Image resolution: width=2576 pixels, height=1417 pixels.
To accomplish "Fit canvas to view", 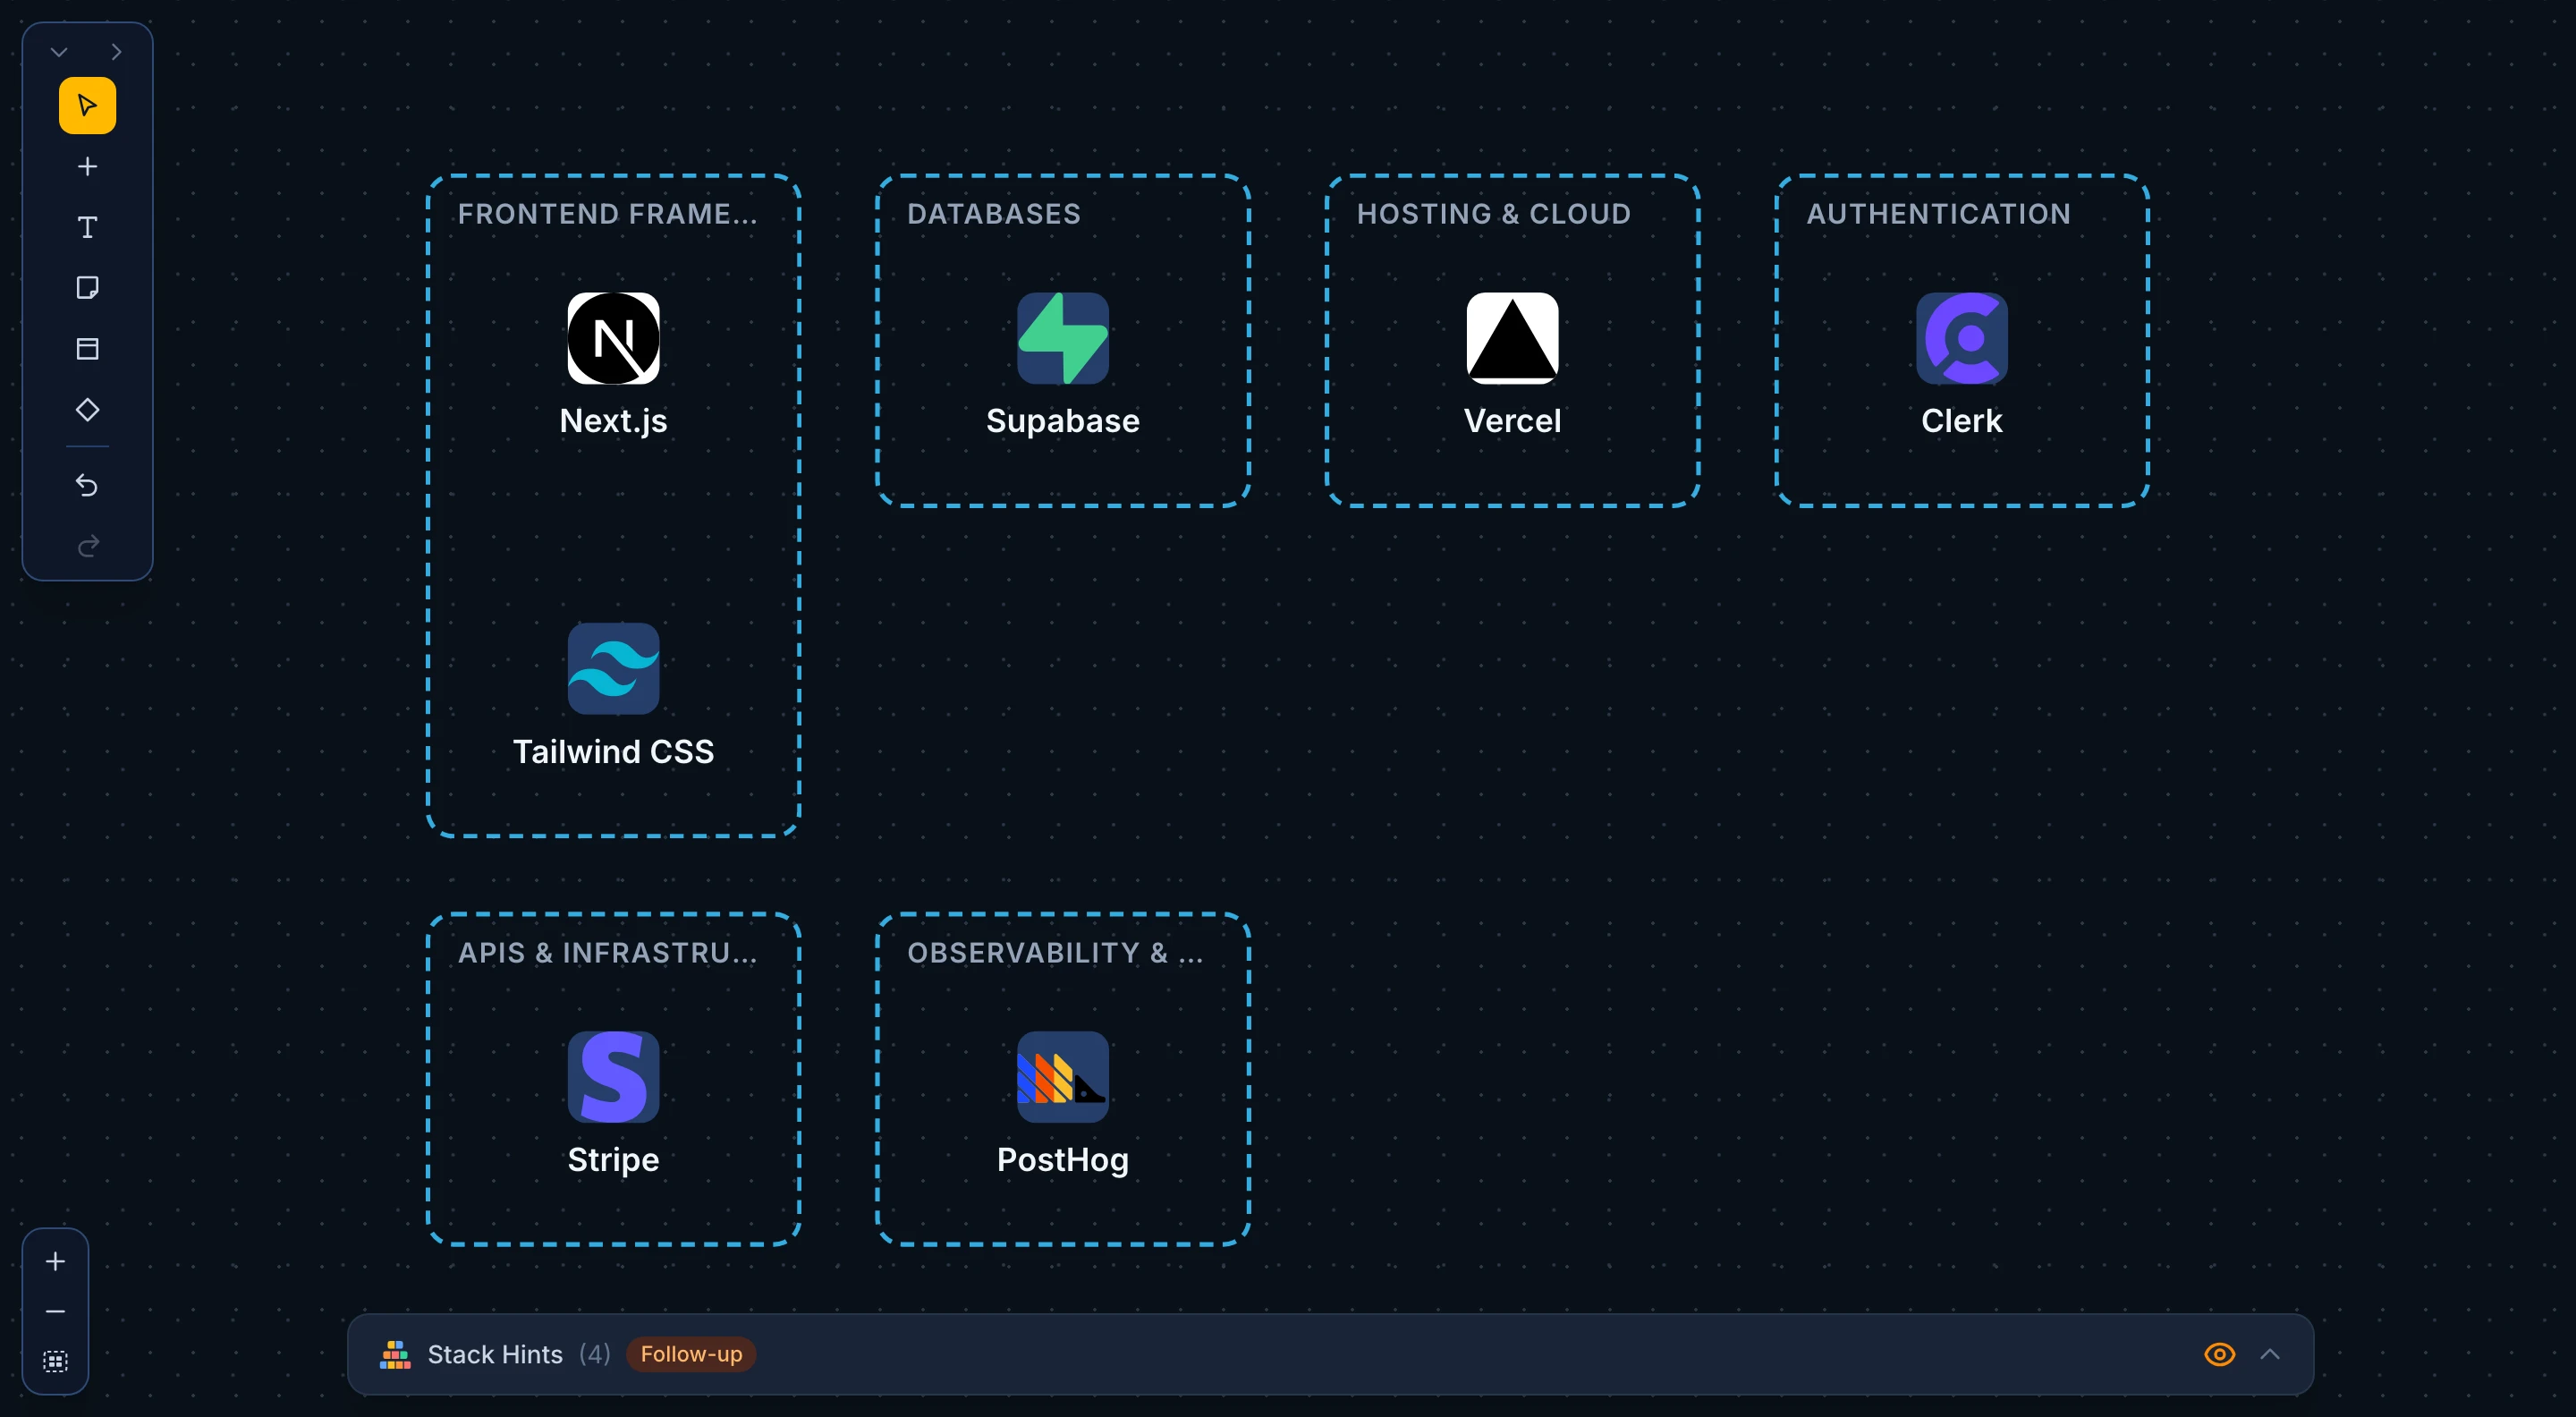I will click(55, 1362).
